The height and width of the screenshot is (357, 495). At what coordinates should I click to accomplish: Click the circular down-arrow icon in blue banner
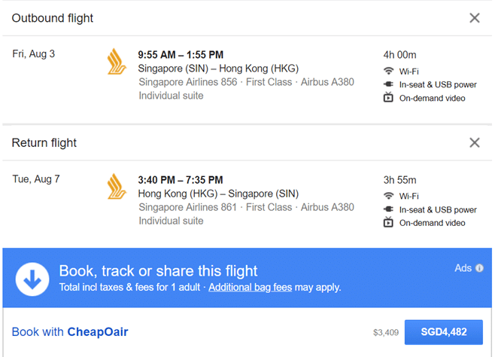(32, 279)
